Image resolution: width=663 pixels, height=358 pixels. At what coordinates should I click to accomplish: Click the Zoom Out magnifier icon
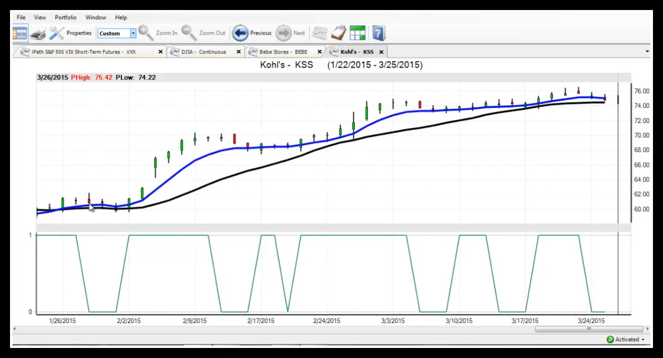coord(189,33)
